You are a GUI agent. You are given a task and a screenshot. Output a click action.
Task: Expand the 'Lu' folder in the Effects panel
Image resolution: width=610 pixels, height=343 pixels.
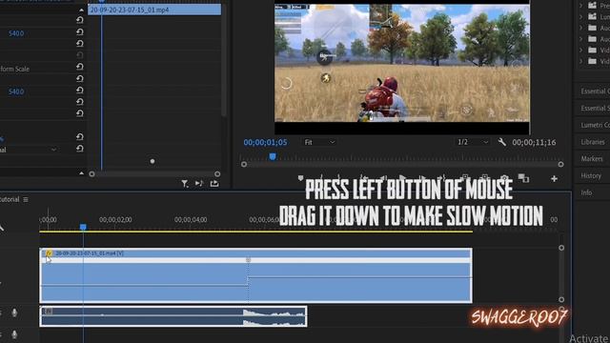[x=580, y=17]
